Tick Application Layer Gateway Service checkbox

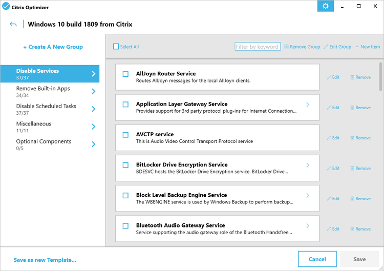(x=125, y=105)
